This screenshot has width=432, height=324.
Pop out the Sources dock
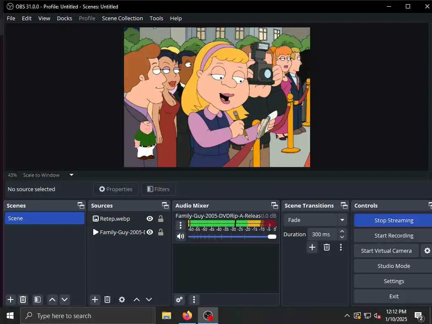pyautogui.click(x=165, y=205)
